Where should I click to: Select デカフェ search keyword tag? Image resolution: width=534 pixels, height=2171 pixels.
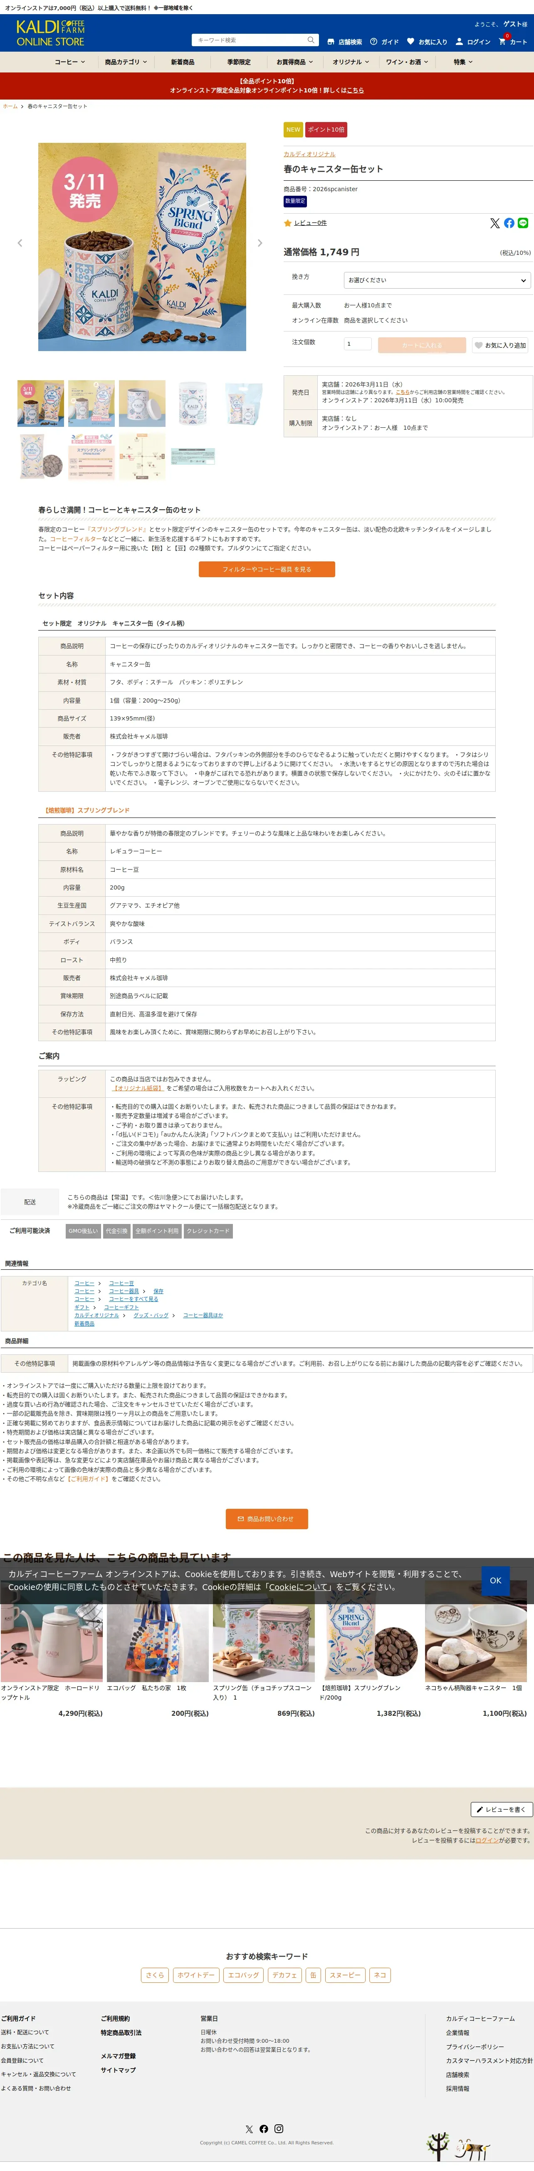[285, 1974]
